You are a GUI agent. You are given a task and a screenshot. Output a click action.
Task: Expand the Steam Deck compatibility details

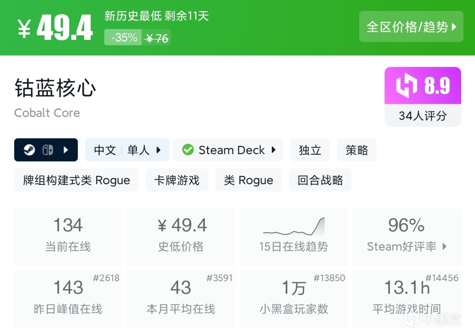click(x=273, y=150)
